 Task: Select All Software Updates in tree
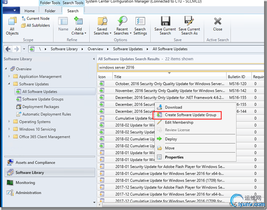click(55, 91)
